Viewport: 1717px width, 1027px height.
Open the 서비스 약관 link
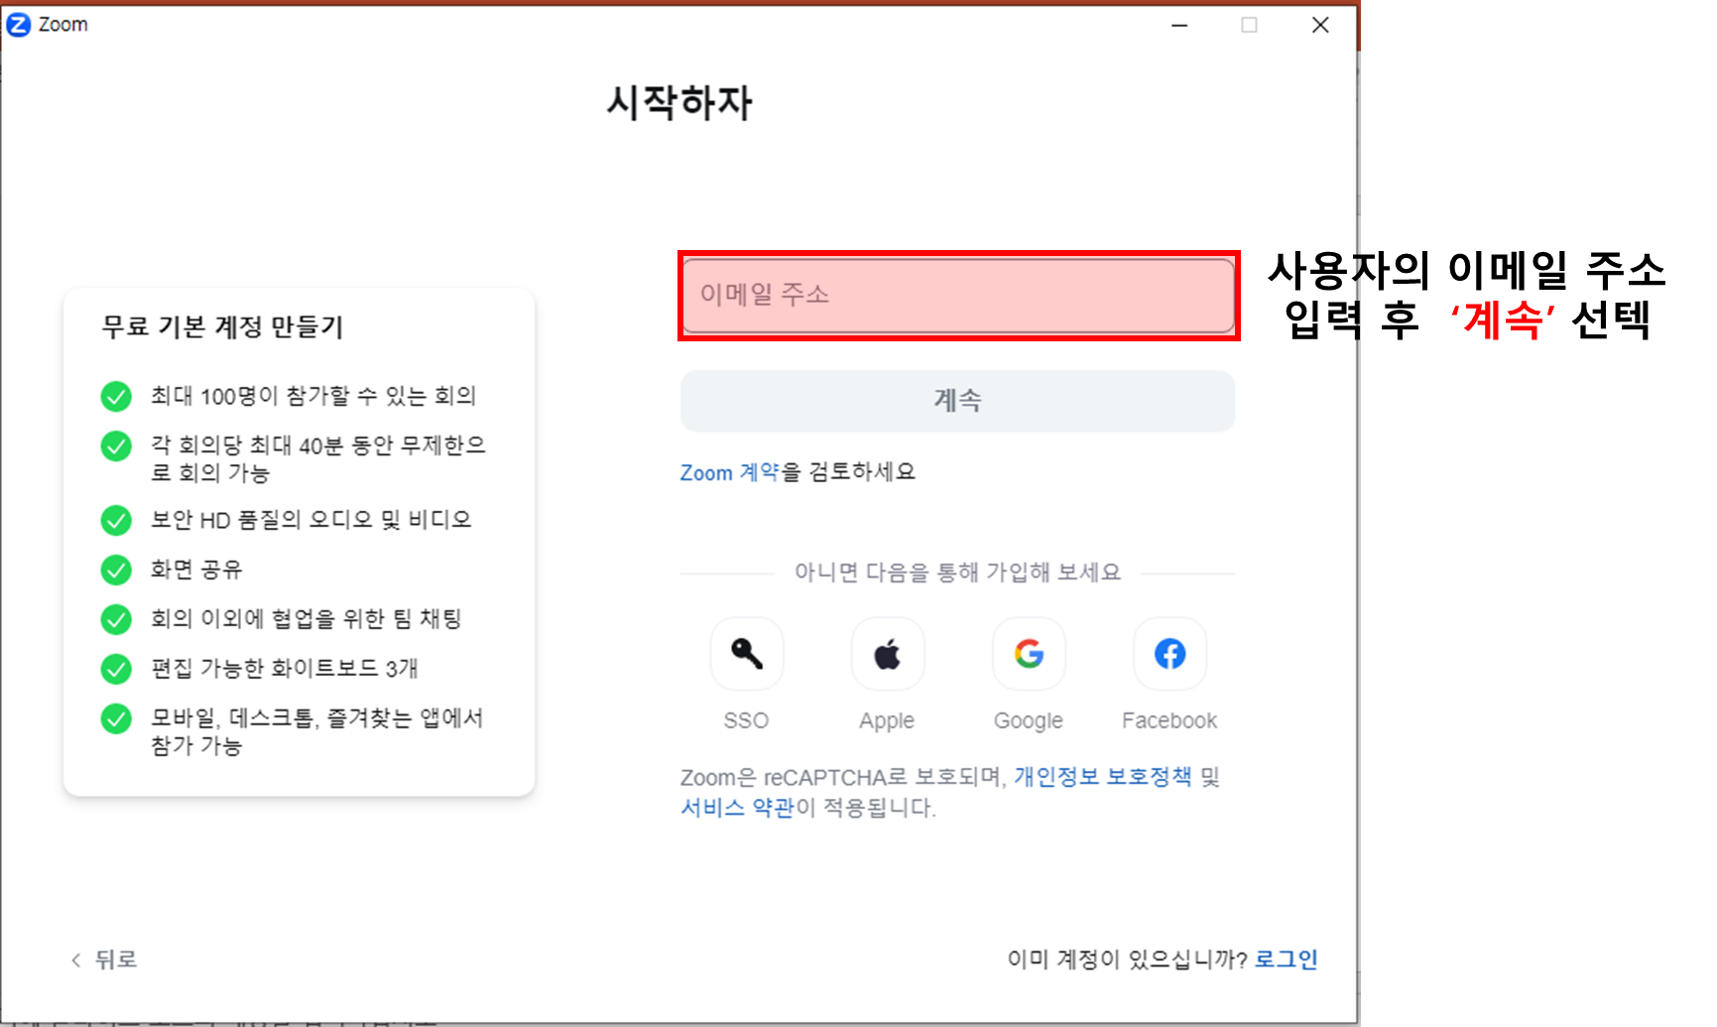tap(737, 808)
